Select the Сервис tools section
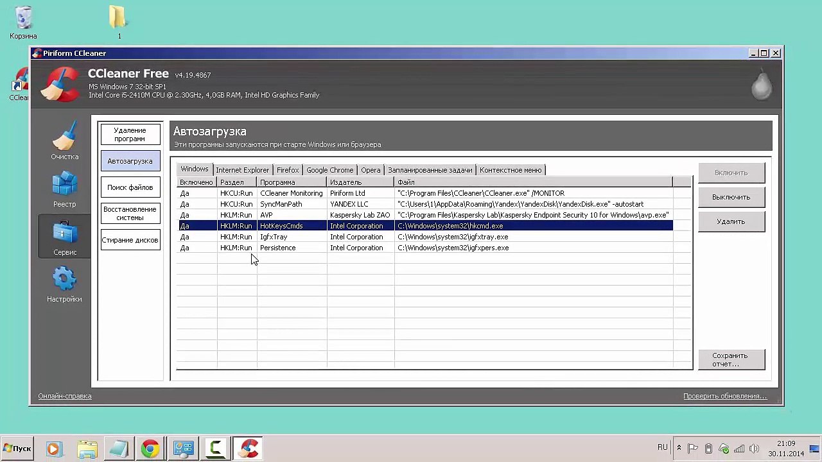Screen dimensions: 822x462 (65, 237)
